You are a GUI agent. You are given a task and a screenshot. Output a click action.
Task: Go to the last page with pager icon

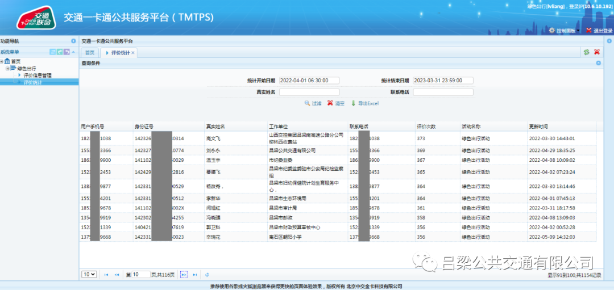coord(195,275)
